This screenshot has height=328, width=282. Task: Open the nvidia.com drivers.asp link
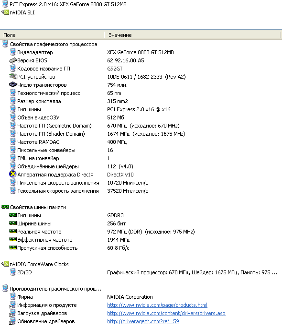166,313
